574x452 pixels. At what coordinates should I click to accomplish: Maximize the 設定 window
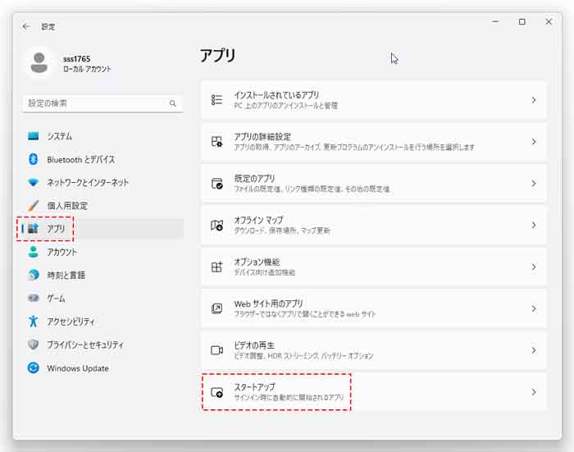click(522, 21)
